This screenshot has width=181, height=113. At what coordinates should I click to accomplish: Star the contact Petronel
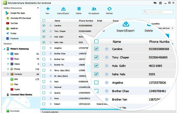pos(51,87)
